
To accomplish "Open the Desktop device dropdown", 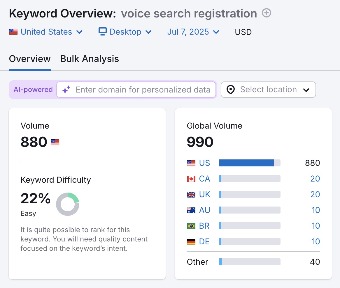I will pyautogui.click(x=125, y=32).
